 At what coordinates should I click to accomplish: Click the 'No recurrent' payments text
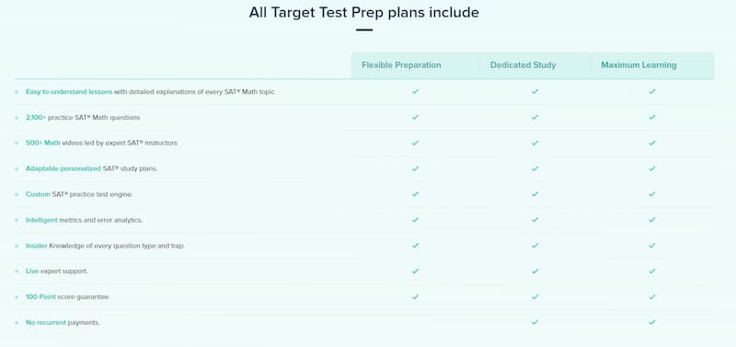(x=46, y=322)
